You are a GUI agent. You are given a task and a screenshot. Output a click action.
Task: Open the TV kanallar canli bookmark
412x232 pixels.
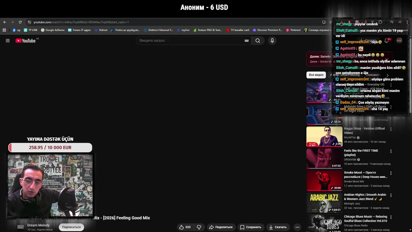[238, 30]
